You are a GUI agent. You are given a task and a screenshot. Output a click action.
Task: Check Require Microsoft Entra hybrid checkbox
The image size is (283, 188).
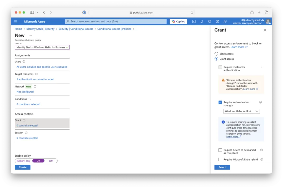pyautogui.click(x=220, y=159)
